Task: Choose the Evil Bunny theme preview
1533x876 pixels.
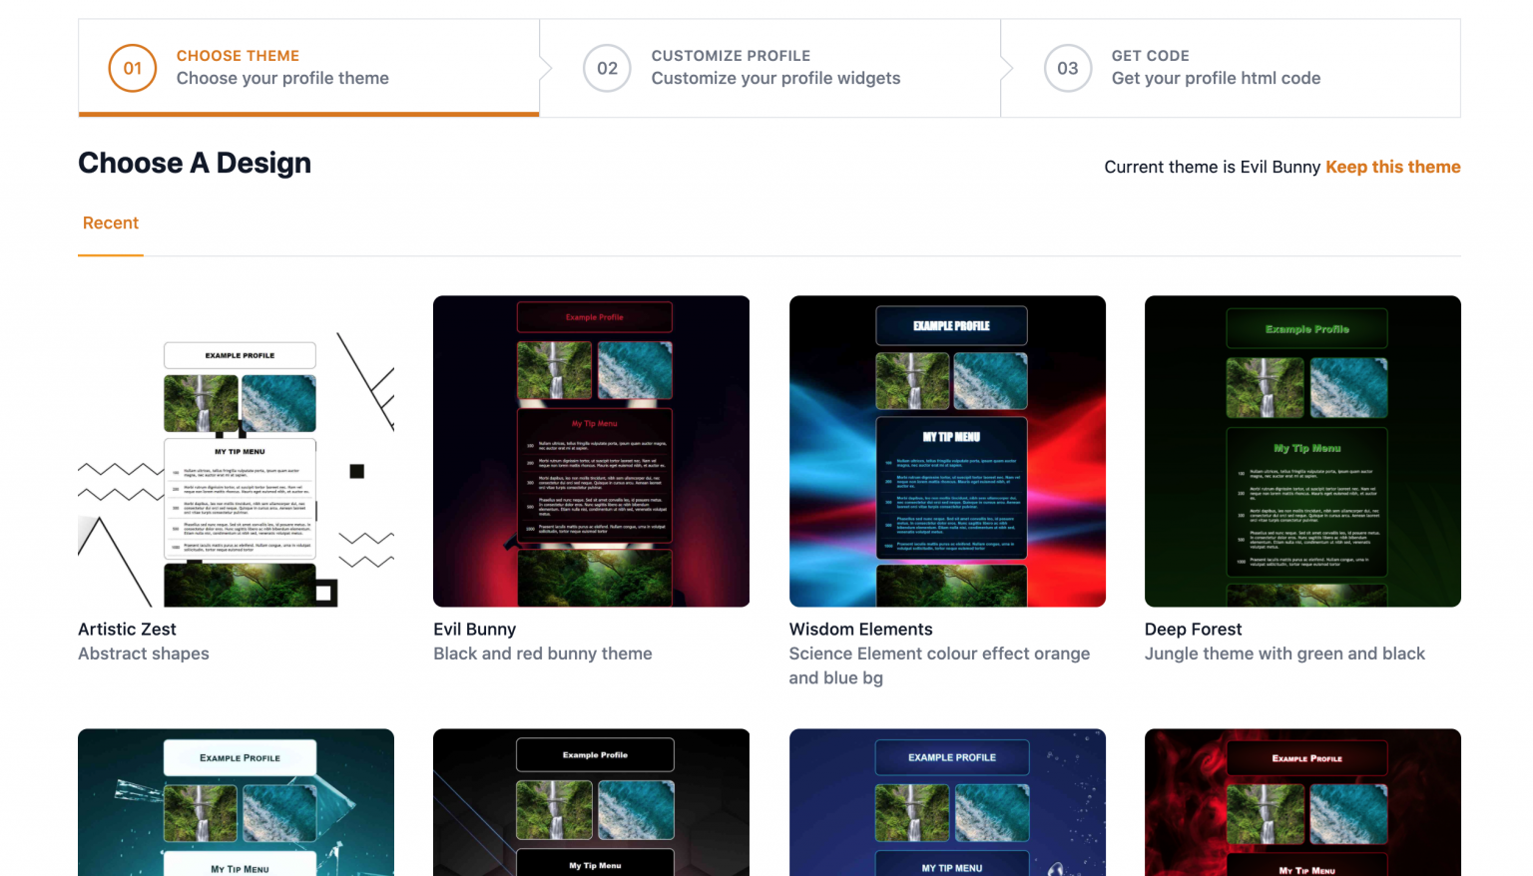Action: pos(591,451)
